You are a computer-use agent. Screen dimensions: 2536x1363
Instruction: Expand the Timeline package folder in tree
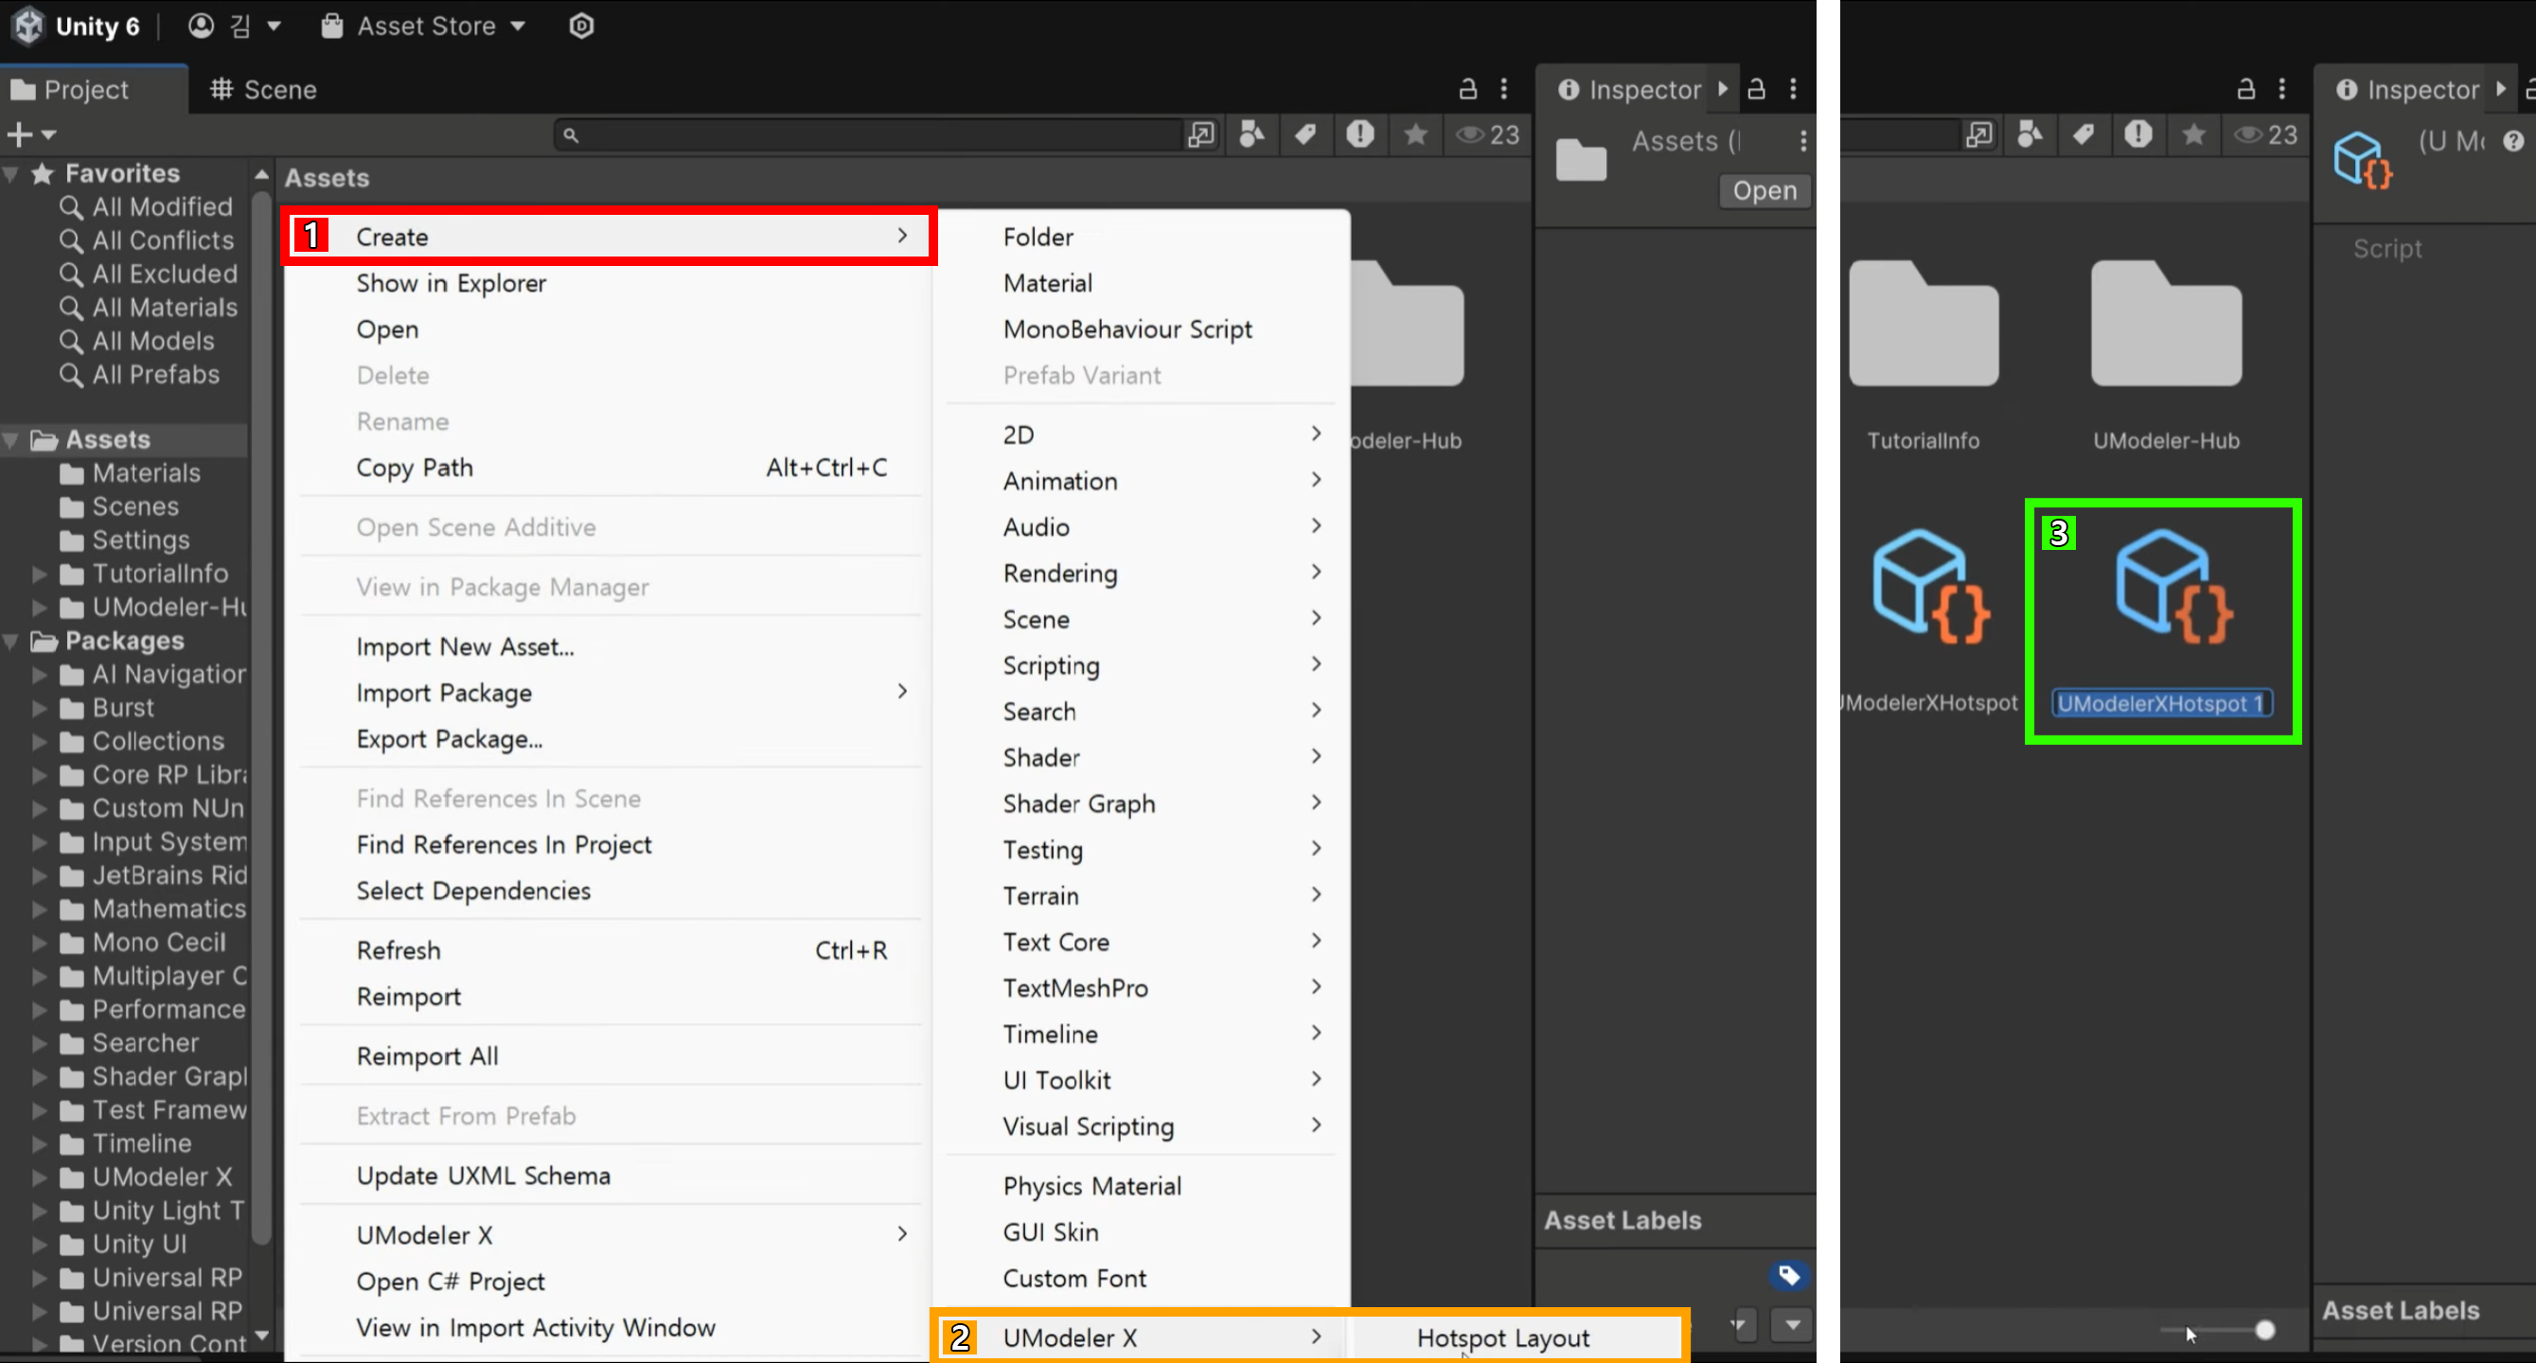click(40, 1143)
